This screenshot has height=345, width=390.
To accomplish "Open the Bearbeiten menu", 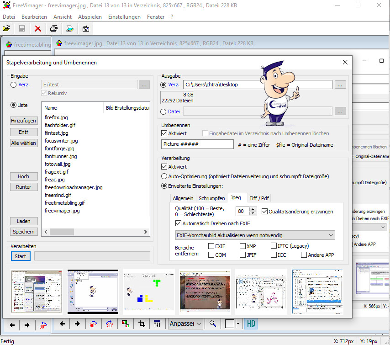I will click(x=34, y=17).
